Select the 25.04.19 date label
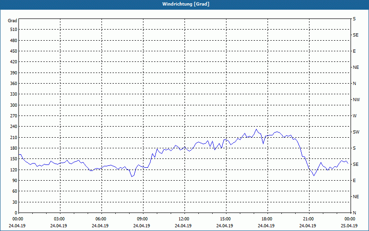The width and height of the screenshot is (369, 231). click(349, 226)
